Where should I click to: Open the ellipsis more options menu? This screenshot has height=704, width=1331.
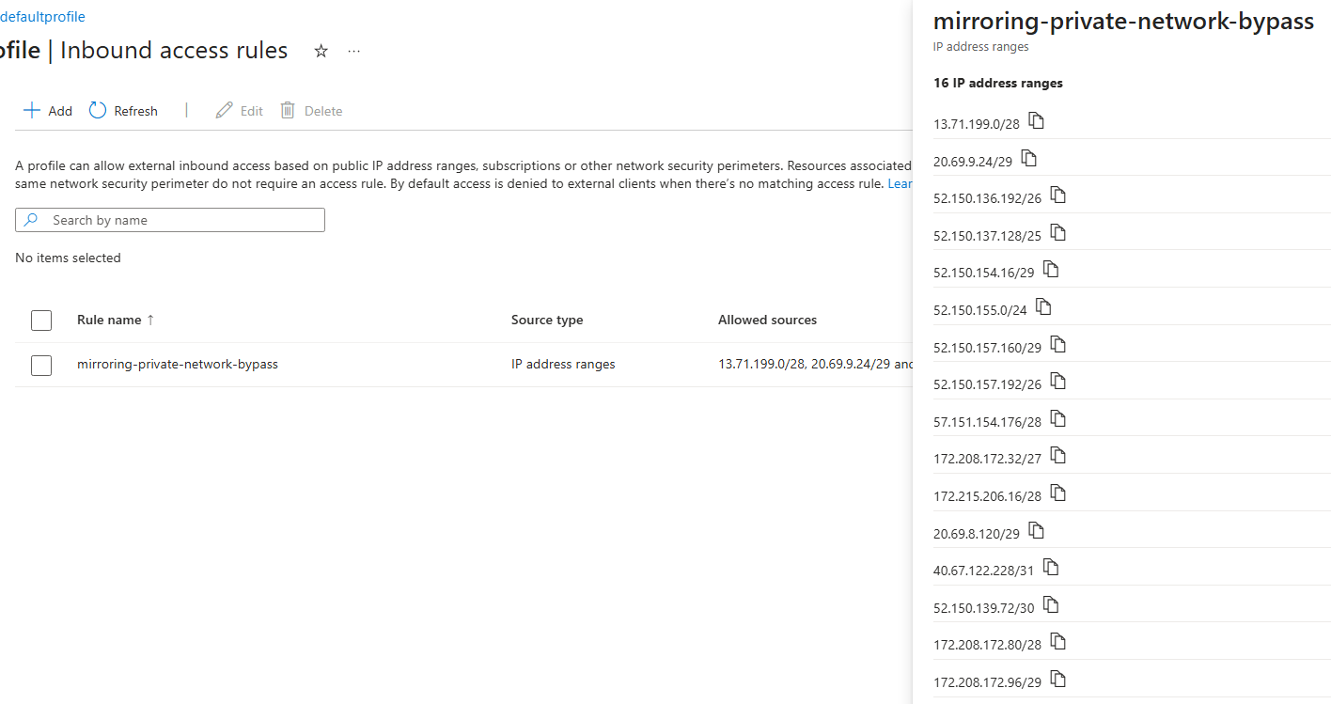click(x=353, y=52)
